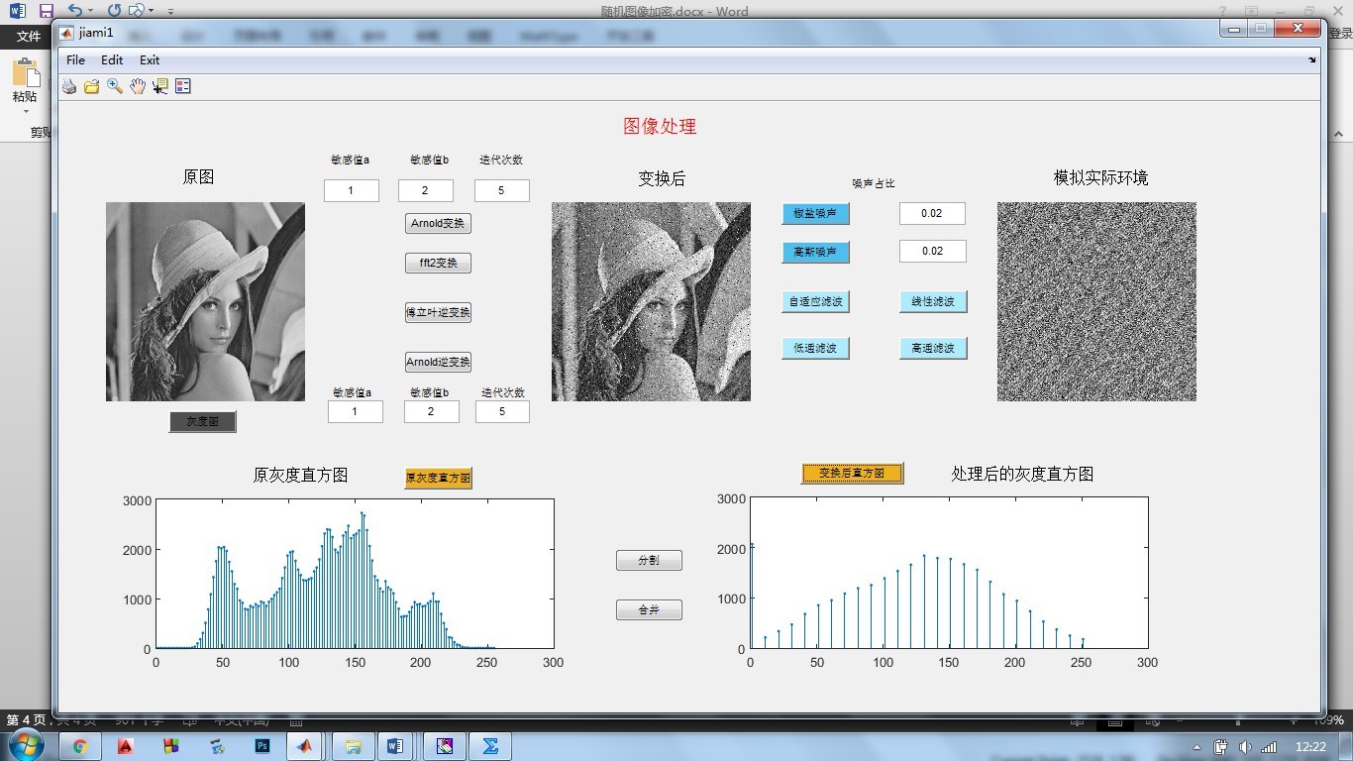1353x761 pixels.
Task: Click the orange 原灰度直方图 button
Action: pyautogui.click(x=438, y=478)
